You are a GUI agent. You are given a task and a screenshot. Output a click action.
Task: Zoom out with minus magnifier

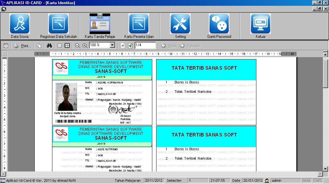point(77,46)
